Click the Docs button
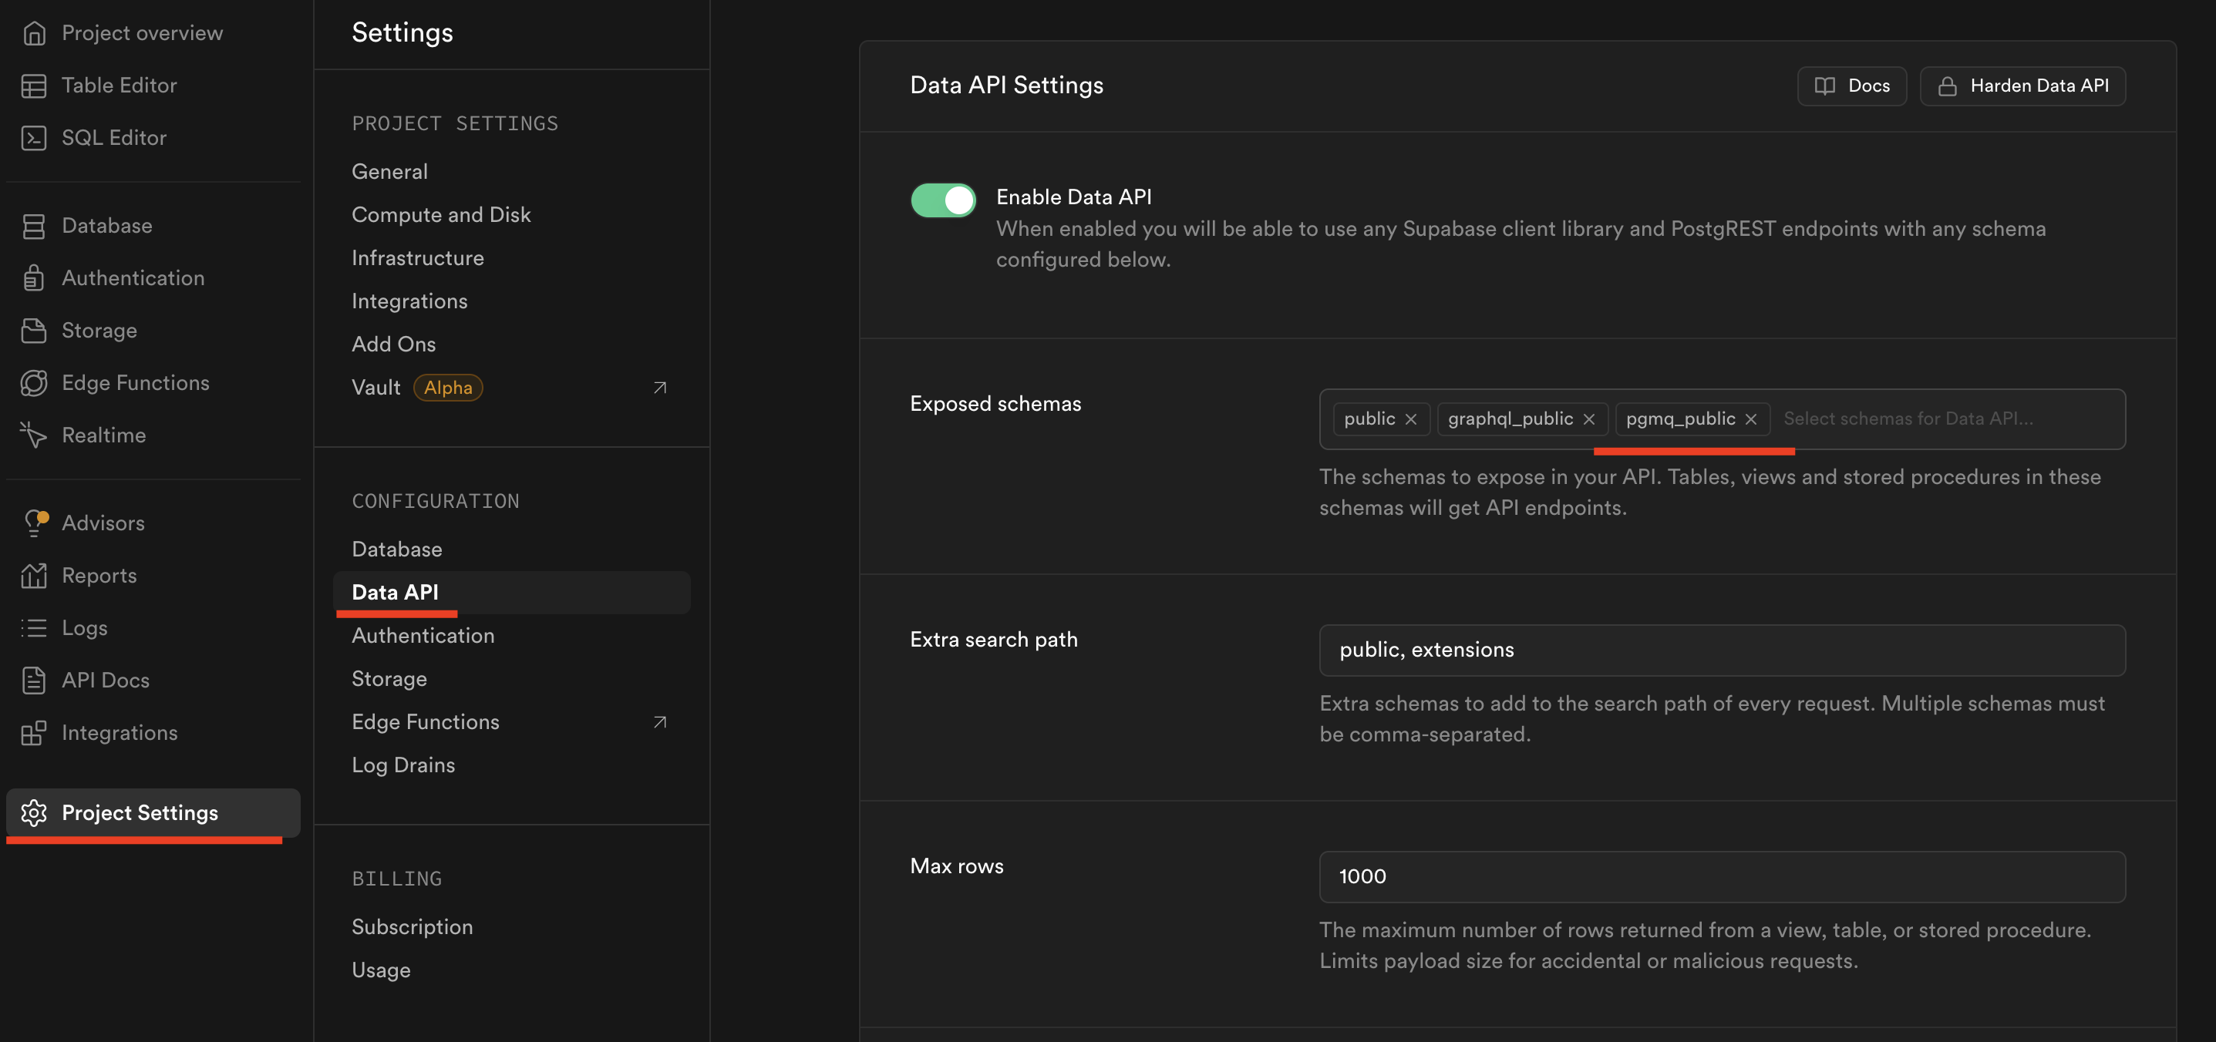Viewport: 2216px width, 1042px height. [1851, 86]
